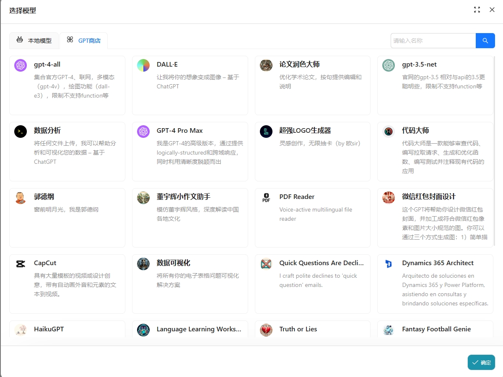
Task: Click the 郭德纲 avatar icon
Action: click(21, 198)
